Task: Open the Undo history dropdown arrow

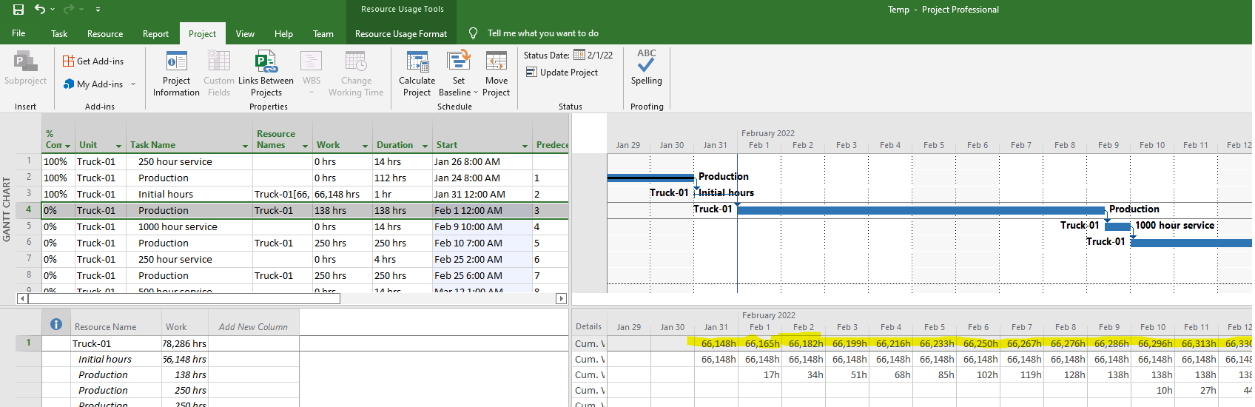Action: coord(53,10)
